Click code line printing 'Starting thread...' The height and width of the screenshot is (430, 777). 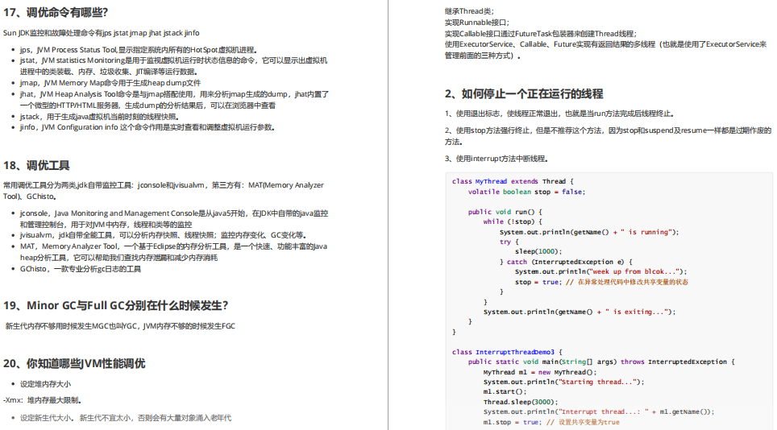564,382
